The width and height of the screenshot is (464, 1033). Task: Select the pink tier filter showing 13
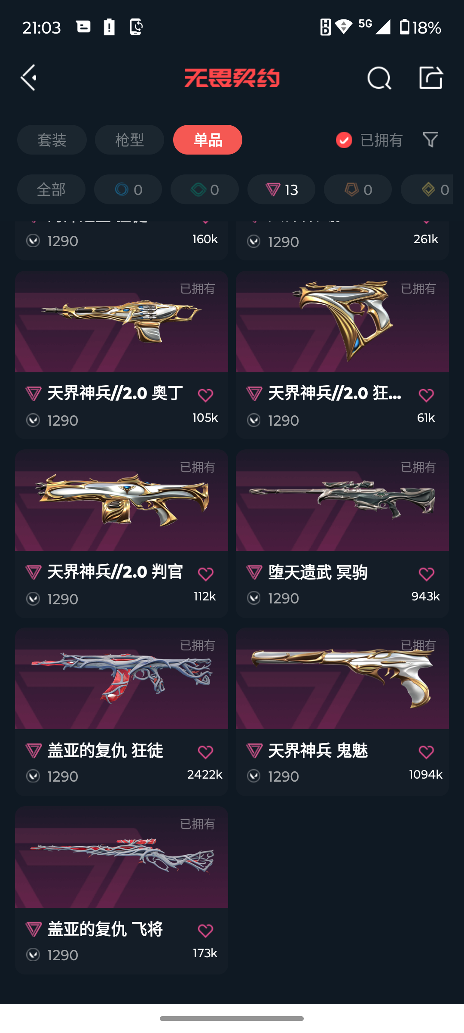click(281, 189)
